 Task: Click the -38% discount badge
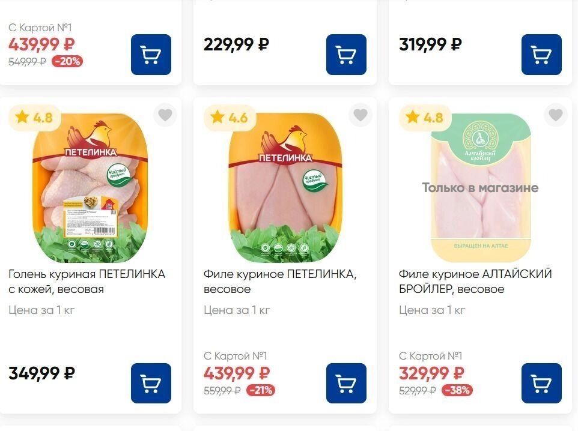click(457, 390)
